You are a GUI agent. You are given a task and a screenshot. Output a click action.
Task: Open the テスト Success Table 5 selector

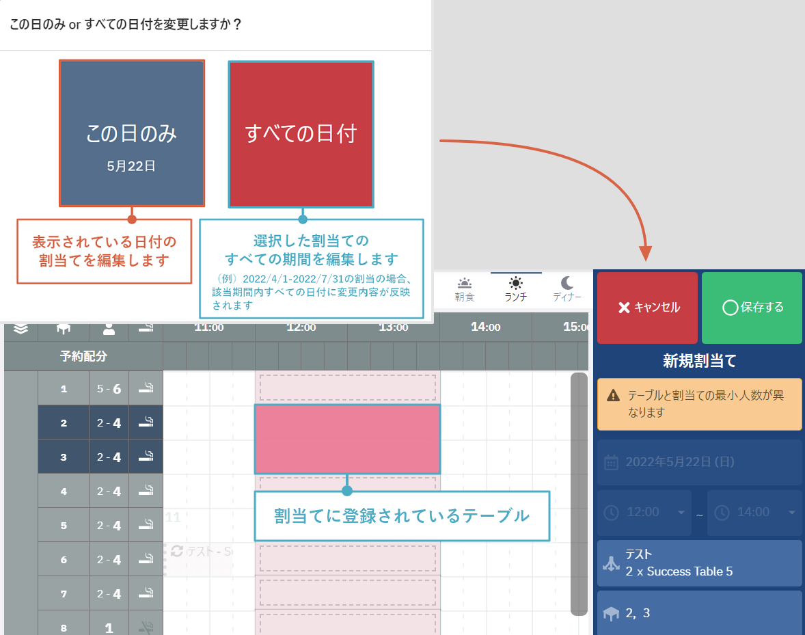[x=699, y=563]
